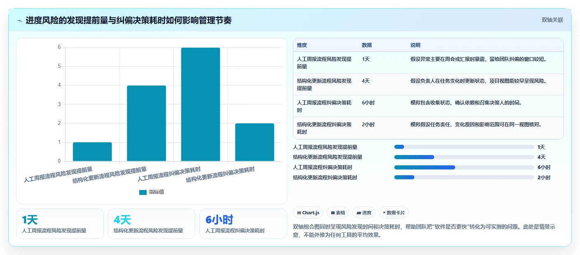Open the 6小时 data card
This screenshot has height=255, width=580.
[243, 224]
